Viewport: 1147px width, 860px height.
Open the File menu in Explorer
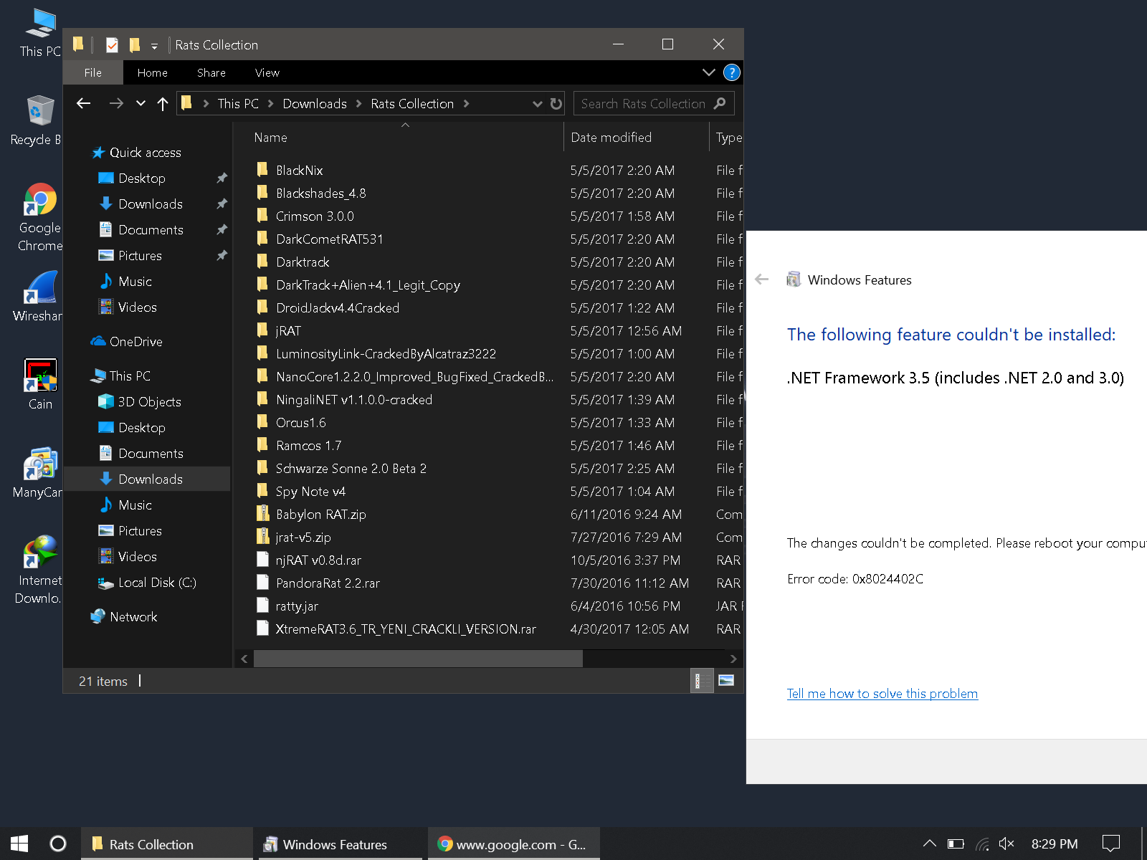93,72
